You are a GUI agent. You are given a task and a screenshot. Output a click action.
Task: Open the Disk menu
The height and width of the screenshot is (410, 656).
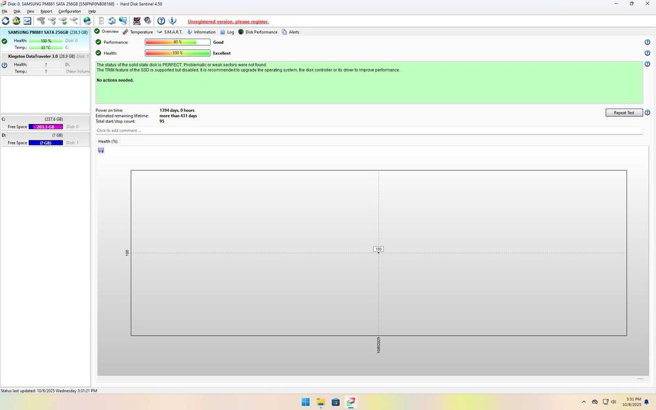[x=17, y=11]
